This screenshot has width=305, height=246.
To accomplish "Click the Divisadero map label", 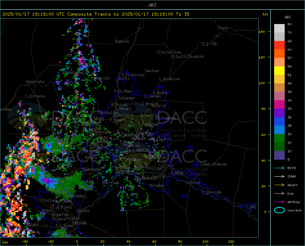I will click(165, 118).
